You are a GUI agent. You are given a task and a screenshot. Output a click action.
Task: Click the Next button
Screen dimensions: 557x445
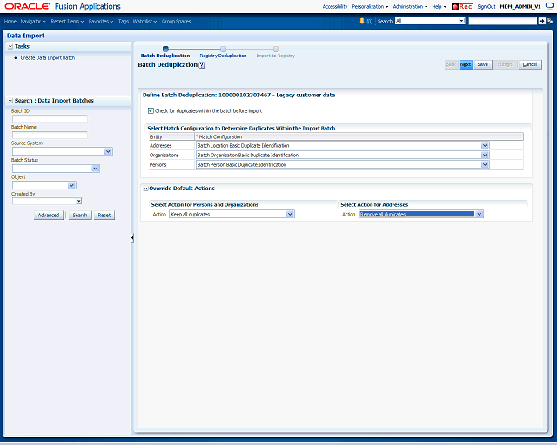tap(466, 64)
